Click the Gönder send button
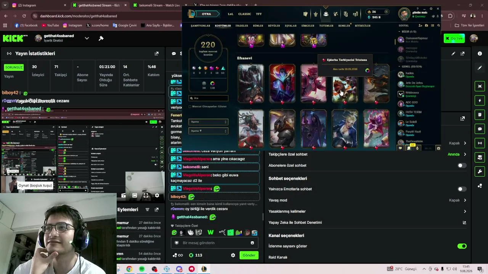Viewport: 488px width, 274px height. (249, 255)
